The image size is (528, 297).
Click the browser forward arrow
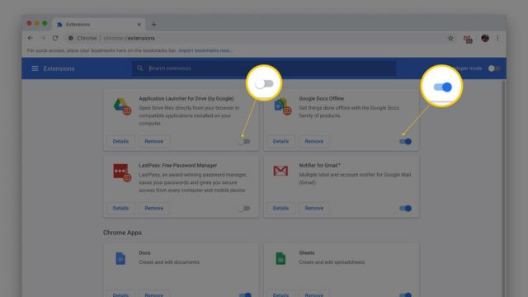coord(43,38)
